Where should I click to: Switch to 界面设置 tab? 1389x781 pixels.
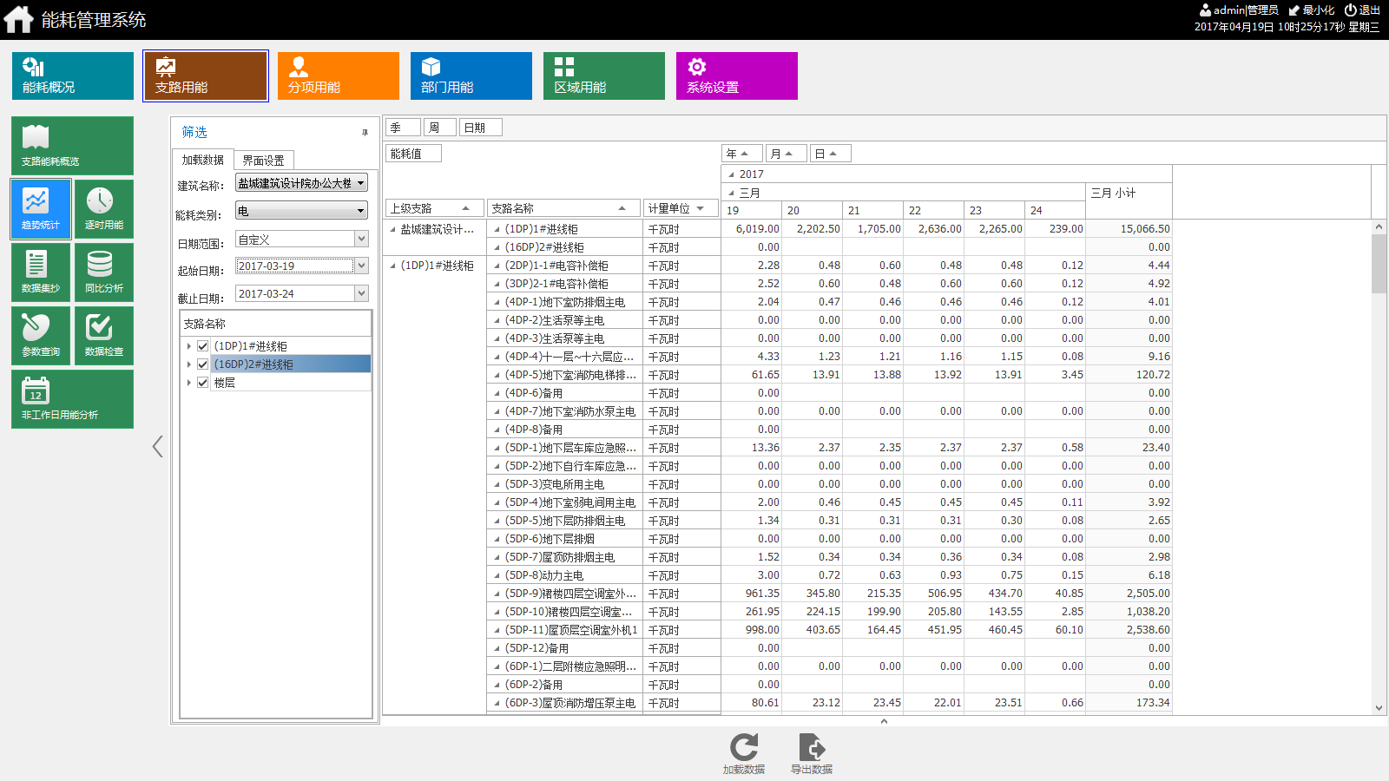(264, 161)
